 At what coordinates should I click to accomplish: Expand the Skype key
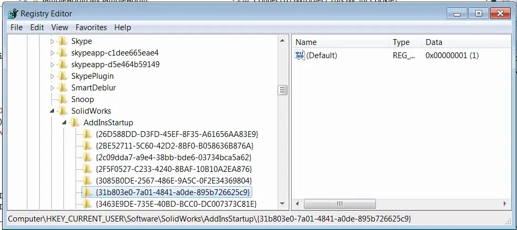point(52,42)
